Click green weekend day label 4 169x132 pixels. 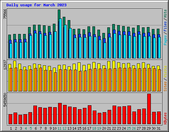tap(26, 128)
